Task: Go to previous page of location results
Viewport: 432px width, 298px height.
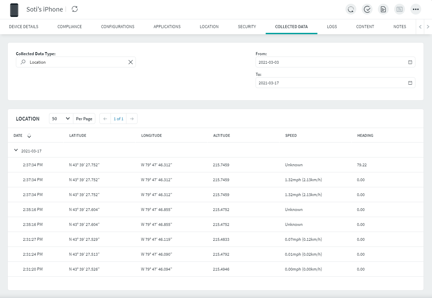Action: point(105,119)
